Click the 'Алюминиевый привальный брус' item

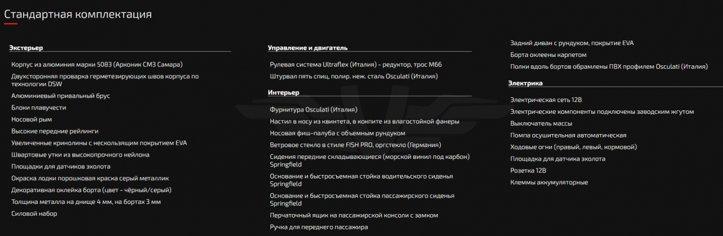click(60, 96)
